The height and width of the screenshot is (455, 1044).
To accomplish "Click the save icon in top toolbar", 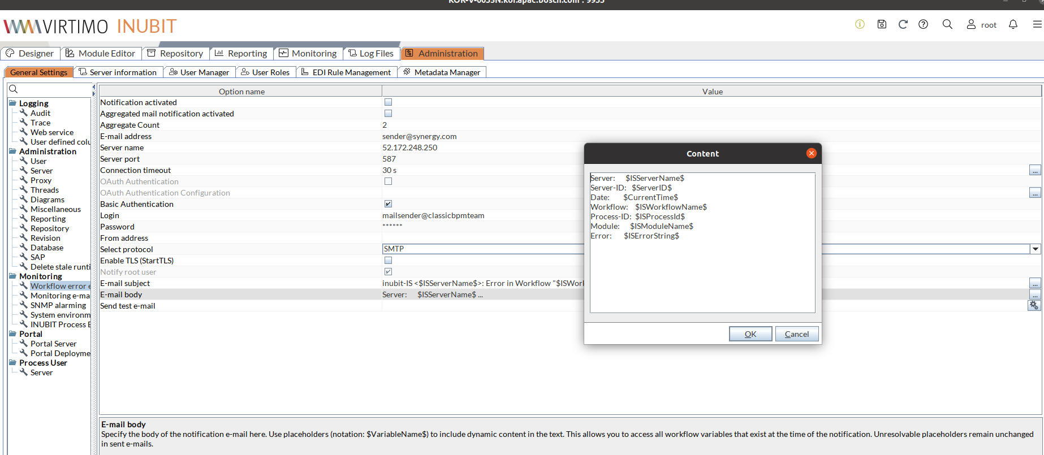I will (882, 24).
